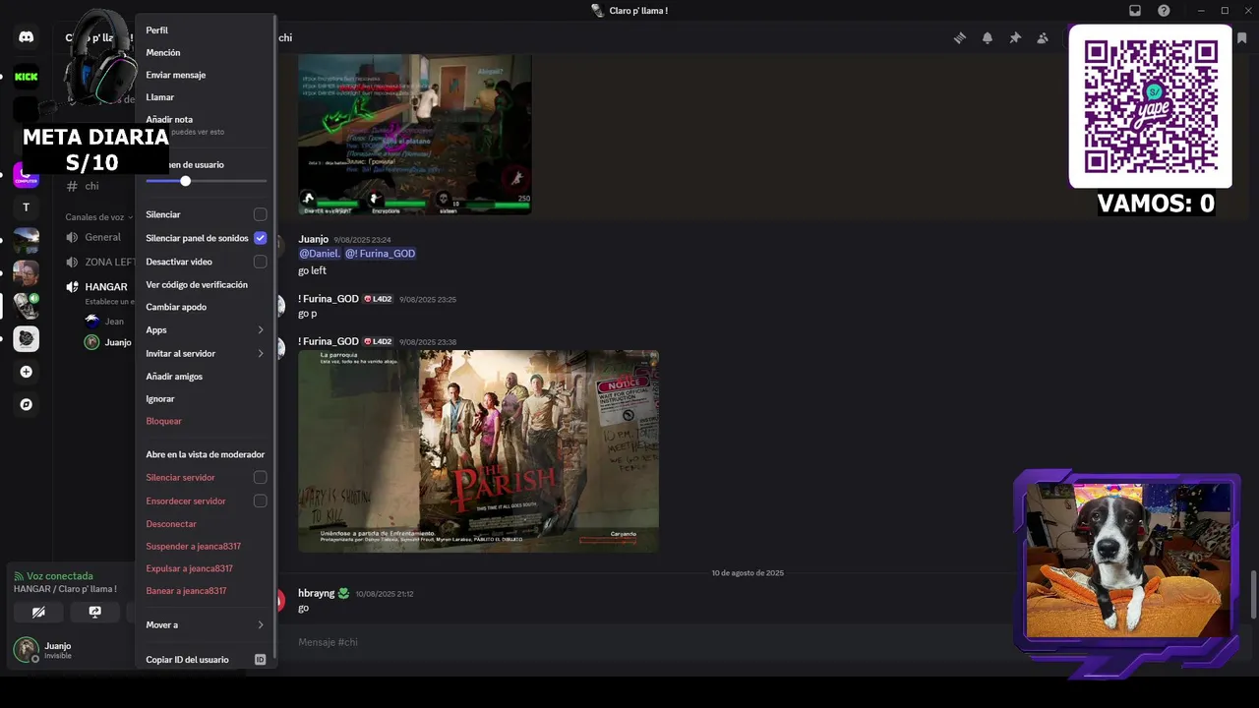Open the help question mark icon
Screen dimensions: 1259x708
[x=1164, y=10]
